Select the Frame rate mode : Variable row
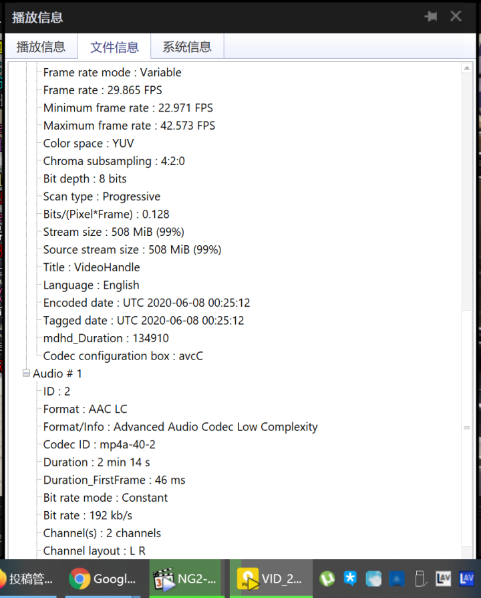Viewport: 481px width, 598px height. pos(112,72)
